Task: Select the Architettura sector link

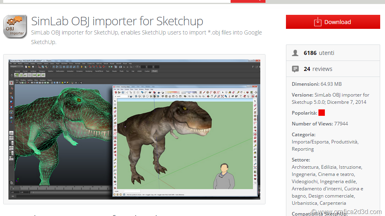Action: pos(305,167)
